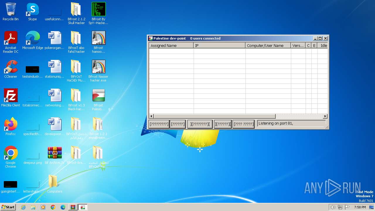Open the volume control in tray
The image size is (375, 211).
coord(333,207)
